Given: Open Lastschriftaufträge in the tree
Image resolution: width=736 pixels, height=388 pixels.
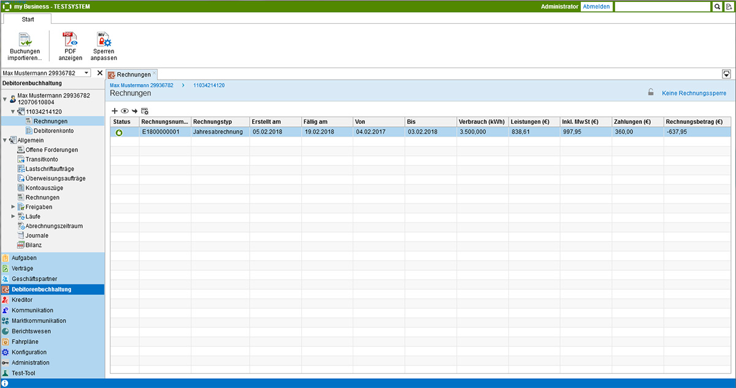Looking at the screenshot, I should 50,169.
